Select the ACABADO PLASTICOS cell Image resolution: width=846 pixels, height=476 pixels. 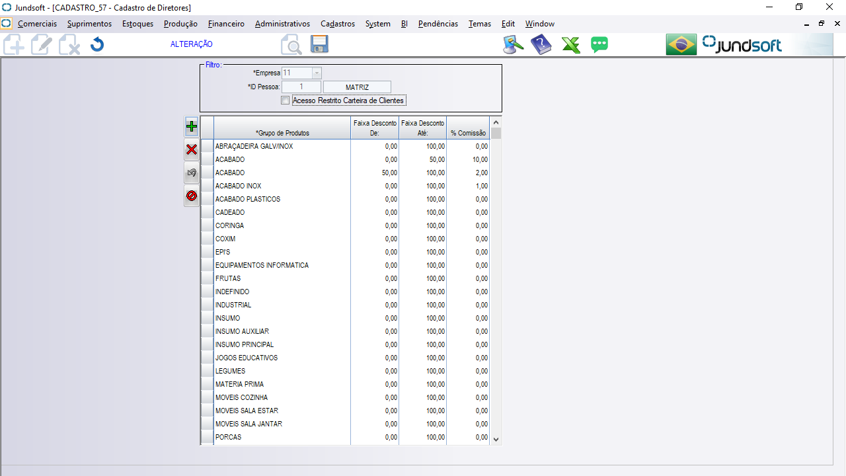[282, 199]
